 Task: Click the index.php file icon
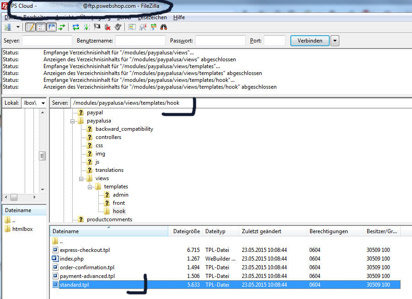[x=55, y=258]
